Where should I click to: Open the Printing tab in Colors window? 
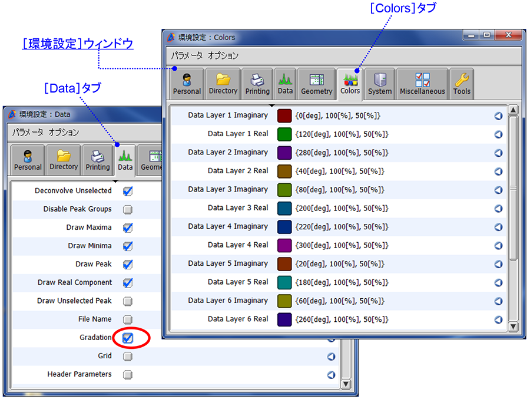(257, 84)
